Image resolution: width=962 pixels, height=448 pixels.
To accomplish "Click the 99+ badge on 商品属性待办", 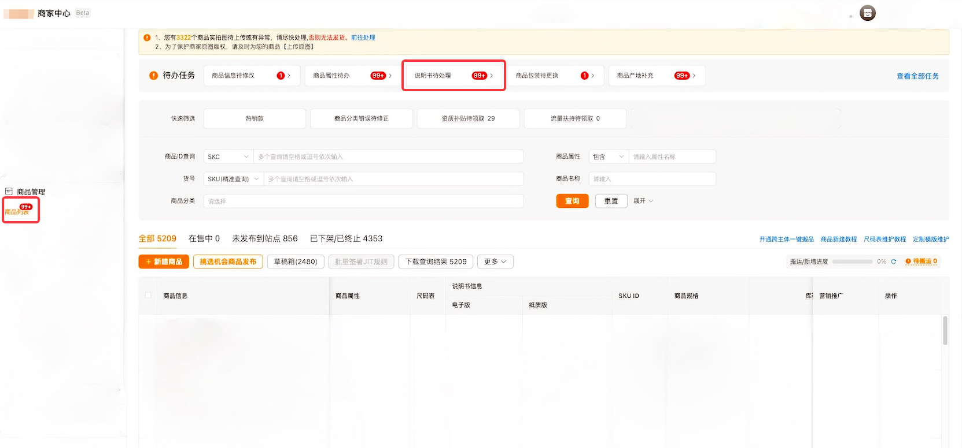I will coord(378,76).
